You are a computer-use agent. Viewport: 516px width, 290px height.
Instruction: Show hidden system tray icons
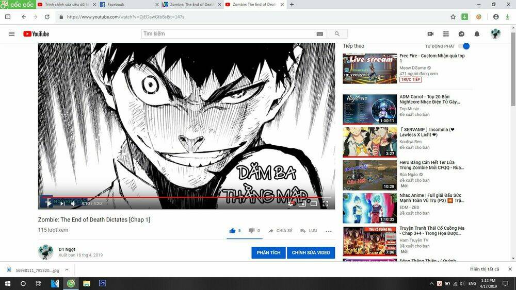431,284
